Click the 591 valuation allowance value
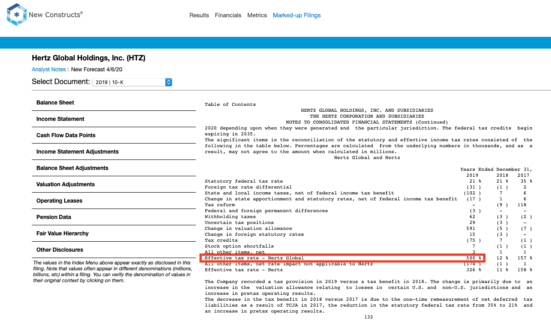This screenshot has height=328, width=551. coord(471,229)
